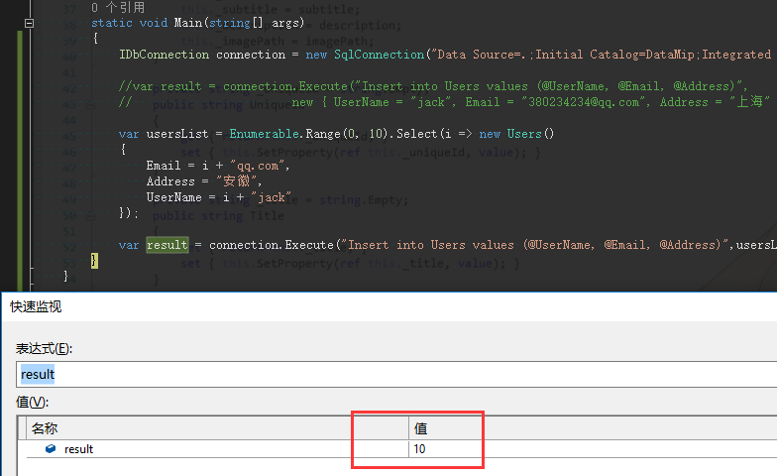Click the blue variable icon beside result

(51, 449)
